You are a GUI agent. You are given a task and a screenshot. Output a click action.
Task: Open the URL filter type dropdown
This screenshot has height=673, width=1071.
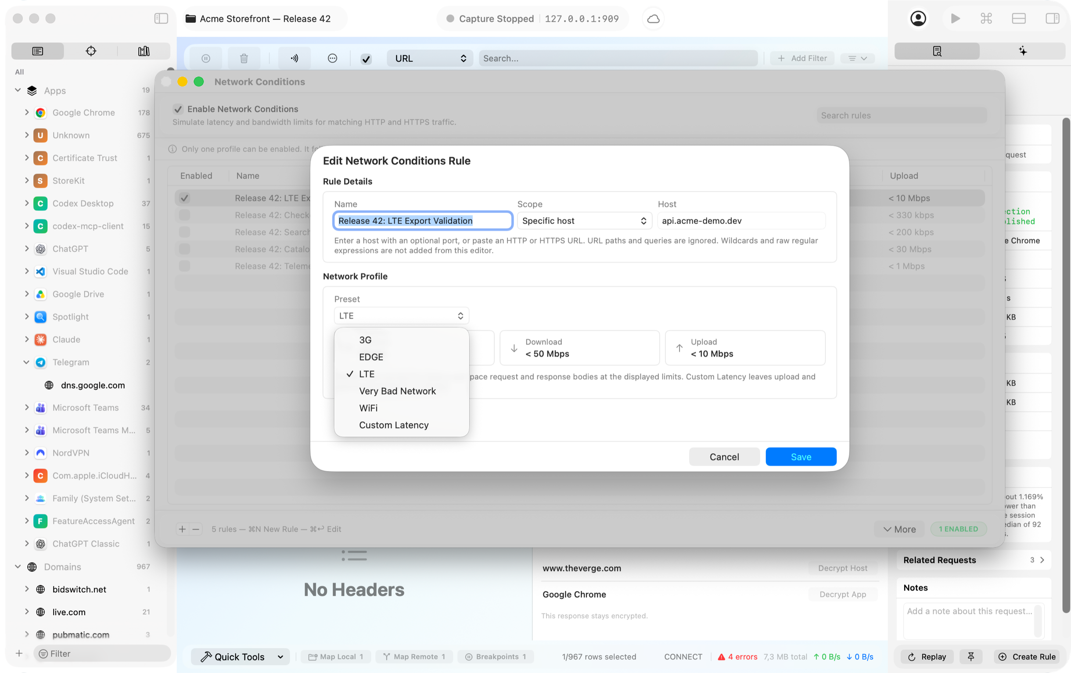tap(430, 58)
